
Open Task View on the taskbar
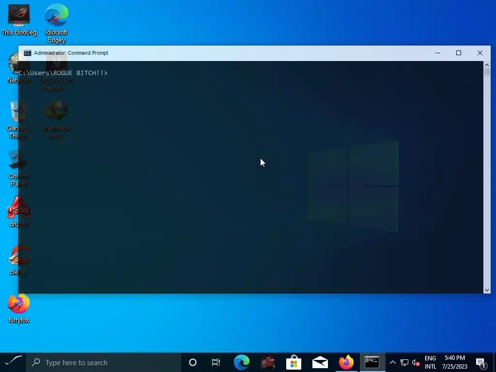[x=216, y=362]
